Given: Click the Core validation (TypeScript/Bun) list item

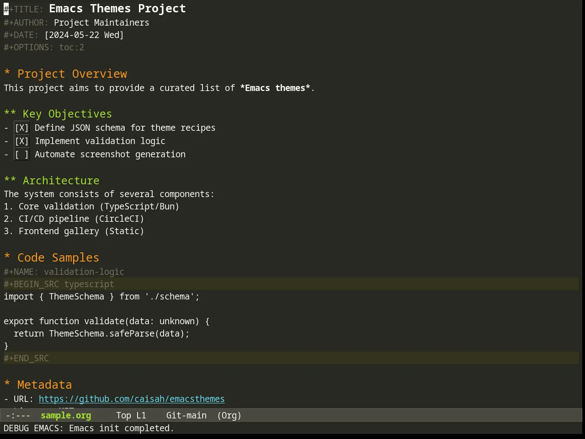Looking at the screenshot, I should pos(91,206).
